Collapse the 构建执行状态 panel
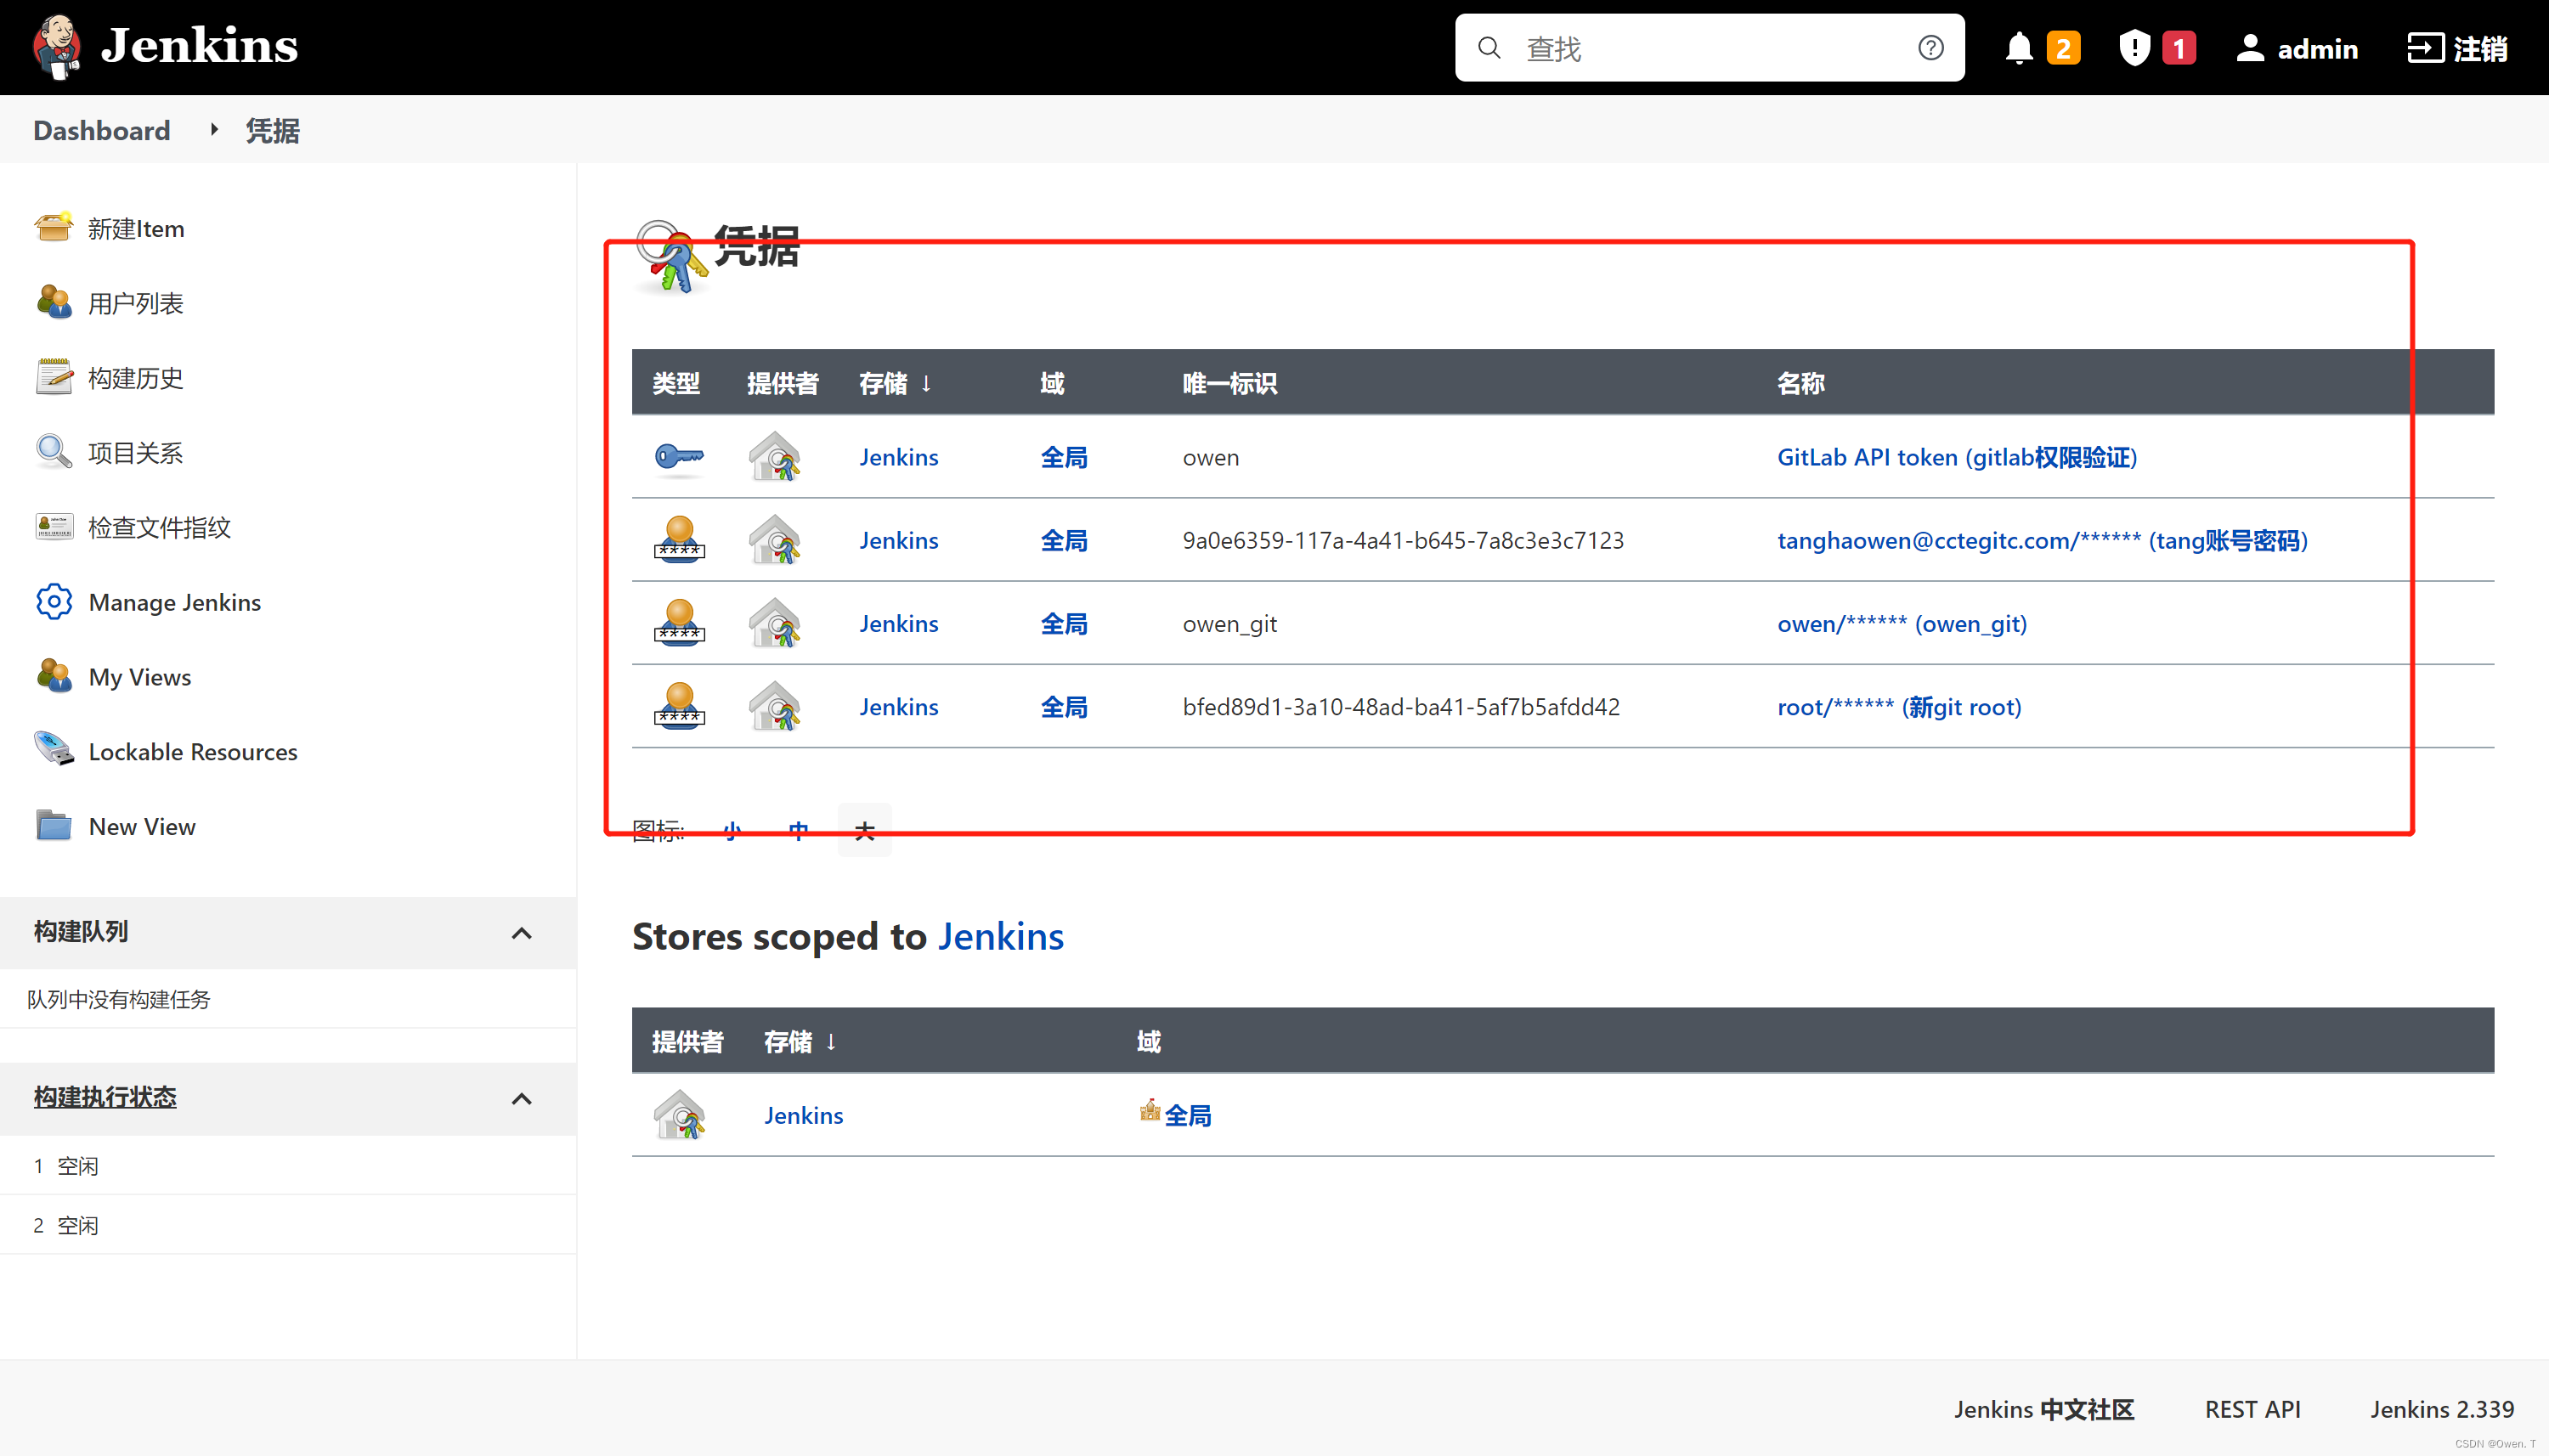The height and width of the screenshot is (1456, 2549). tap(521, 1098)
